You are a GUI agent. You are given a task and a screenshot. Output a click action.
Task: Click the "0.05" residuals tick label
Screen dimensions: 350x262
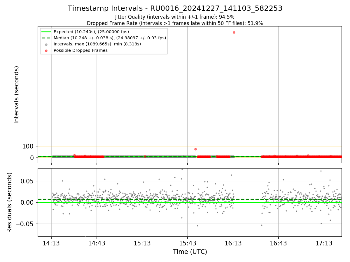(x=27, y=181)
